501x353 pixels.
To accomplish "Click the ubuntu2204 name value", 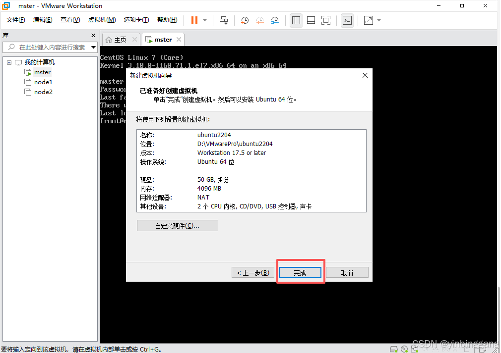I will [214, 135].
